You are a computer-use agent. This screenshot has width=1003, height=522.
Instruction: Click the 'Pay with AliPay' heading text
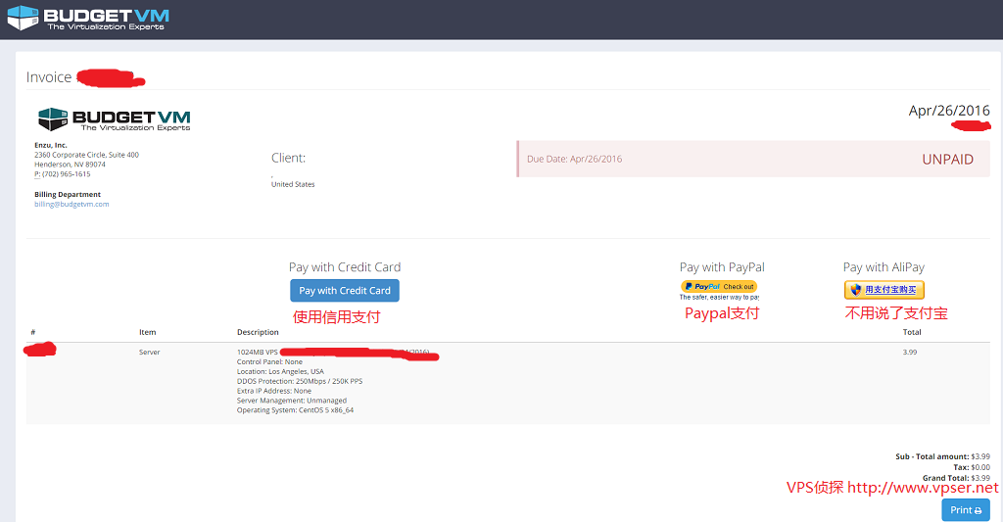[x=884, y=267]
